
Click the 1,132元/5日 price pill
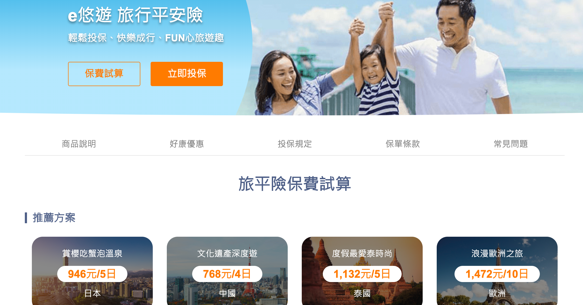[362, 274]
